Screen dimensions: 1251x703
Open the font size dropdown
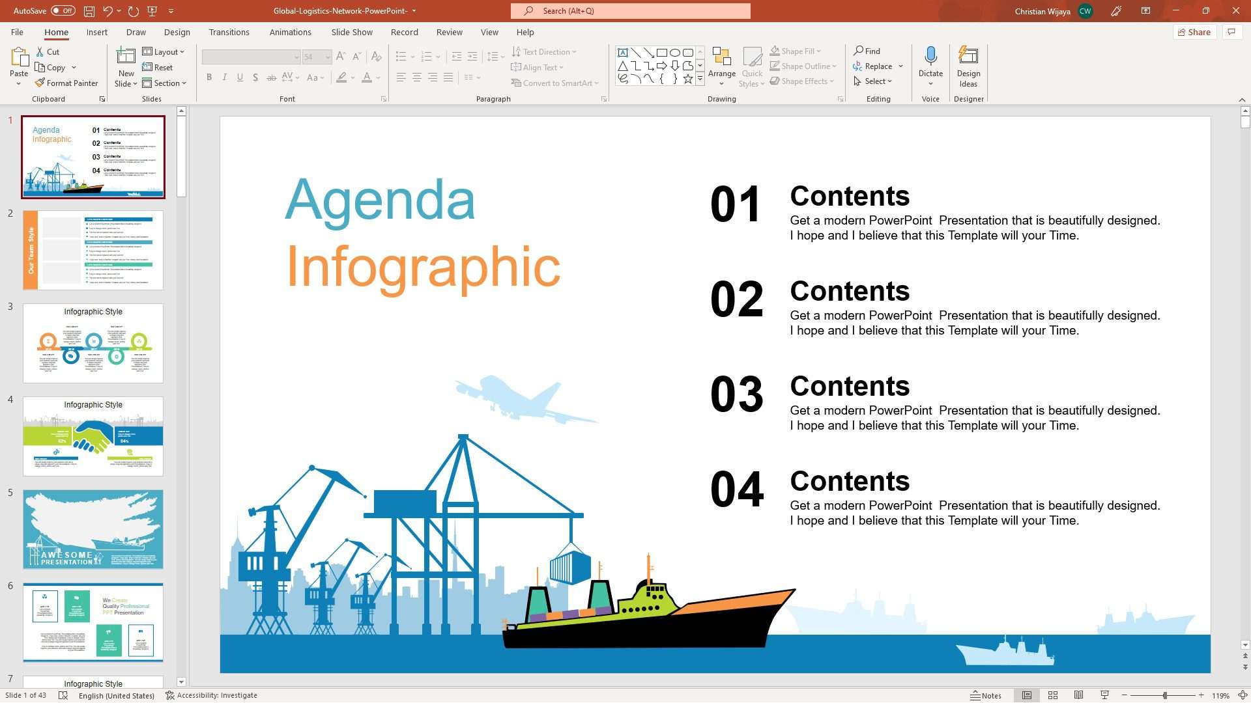328,57
